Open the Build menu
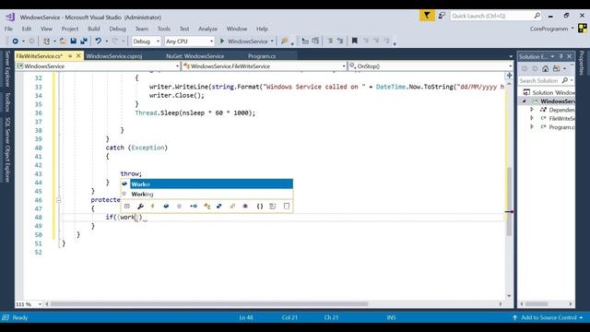Screen dimensions: 590x332 pyautogui.click(x=94, y=29)
